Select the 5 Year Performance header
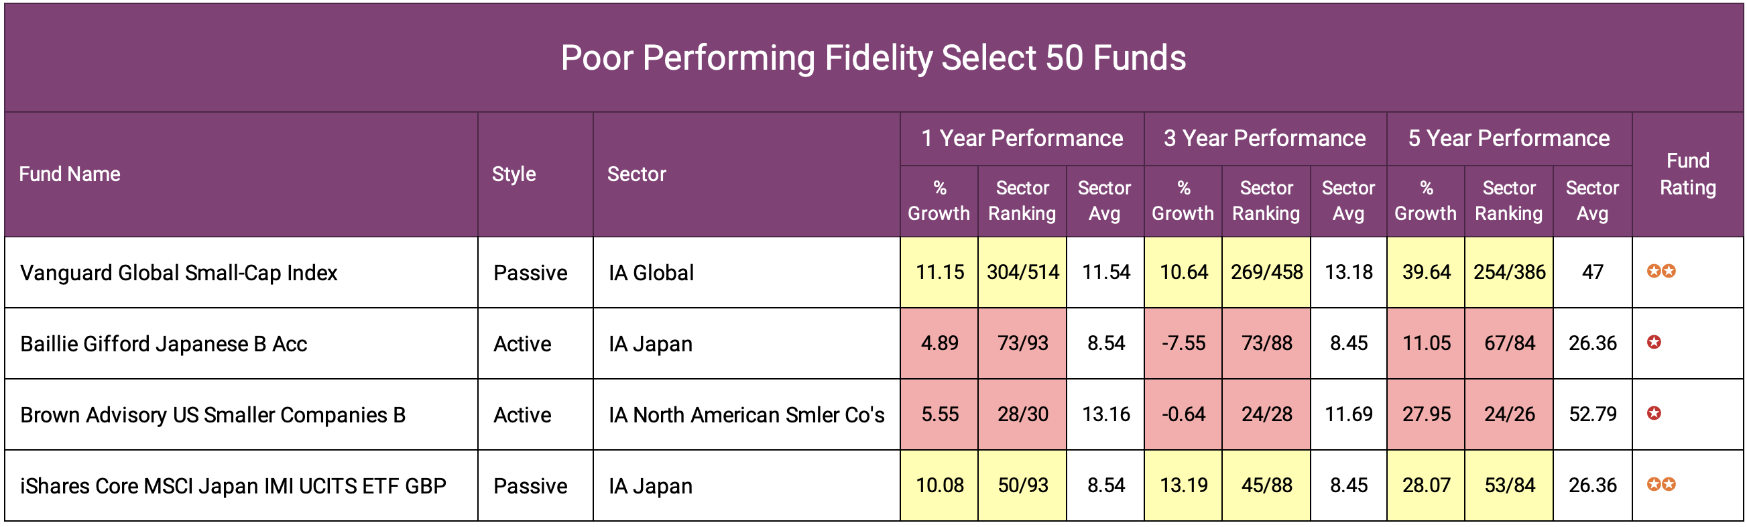 [1508, 138]
